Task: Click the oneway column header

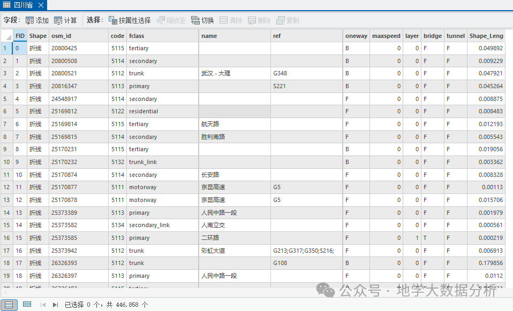Action: tap(356, 36)
